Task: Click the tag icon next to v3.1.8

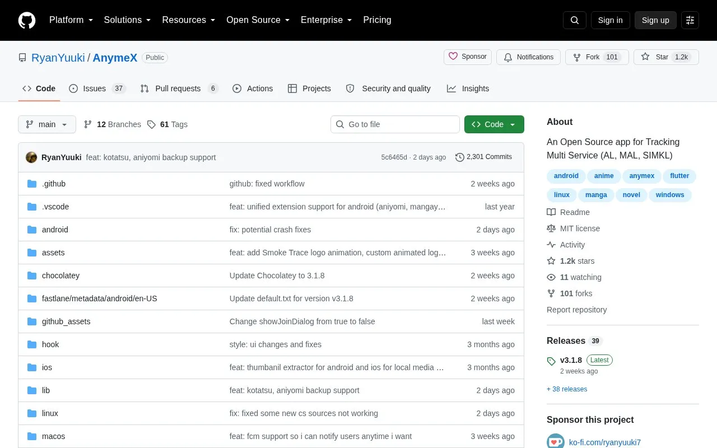Action: [x=551, y=361]
